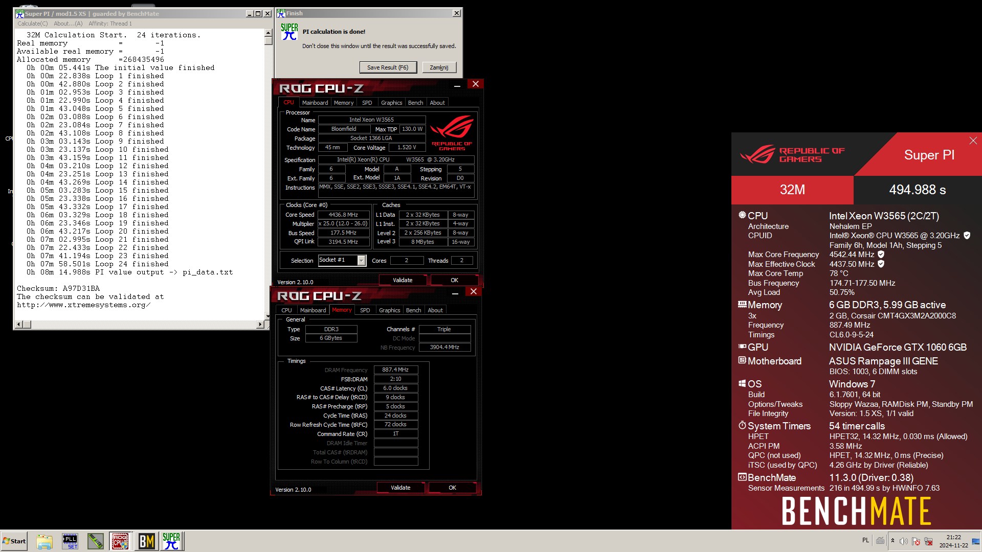Image resolution: width=982 pixels, height=552 pixels.
Task: Click OK in lower CPU-Z window
Action: click(x=452, y=488)
